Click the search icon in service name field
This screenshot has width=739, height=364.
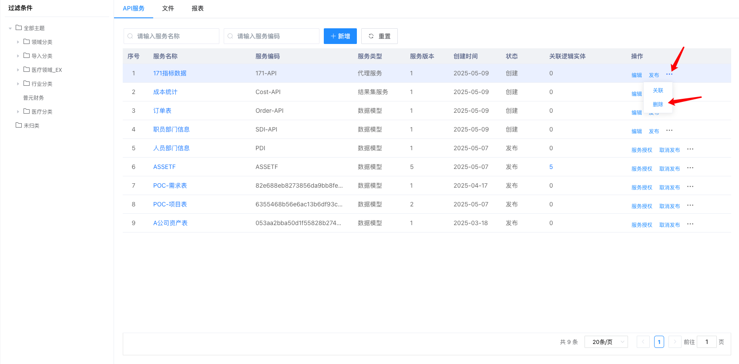pos(130,36)
